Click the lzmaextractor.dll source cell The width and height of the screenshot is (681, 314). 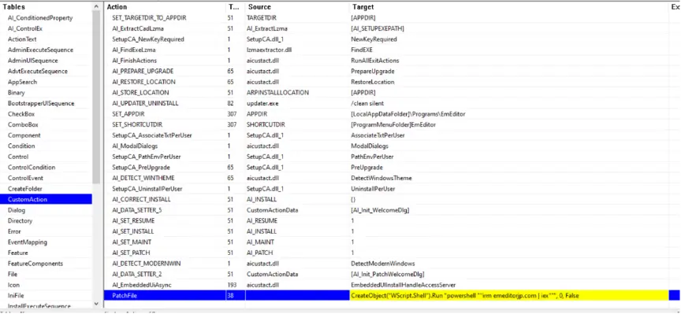click(x=270, y=50)
